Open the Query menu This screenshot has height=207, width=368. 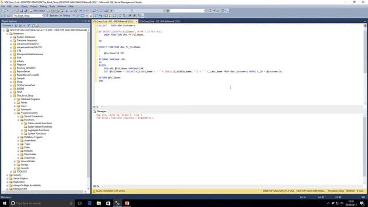pyautogui.click(x=24, y=6)
